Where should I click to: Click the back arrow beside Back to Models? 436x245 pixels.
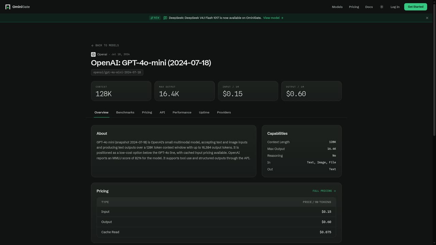[93, 46]
